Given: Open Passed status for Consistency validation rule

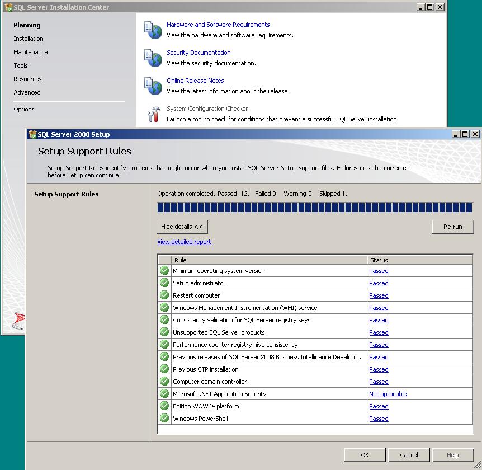Looking at the screenshot, I should pos(379,320).
